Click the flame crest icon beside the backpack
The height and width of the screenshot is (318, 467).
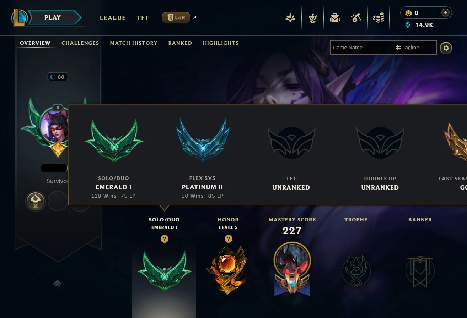[312, 18]
